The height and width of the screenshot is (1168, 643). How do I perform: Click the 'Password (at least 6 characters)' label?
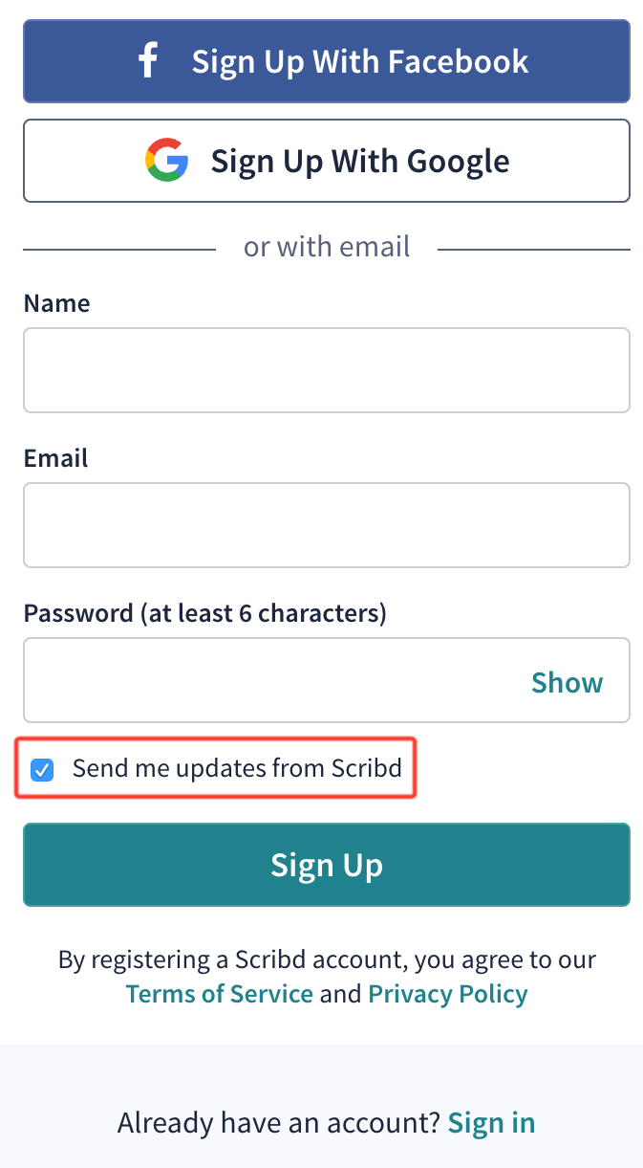tap(205, 613)
